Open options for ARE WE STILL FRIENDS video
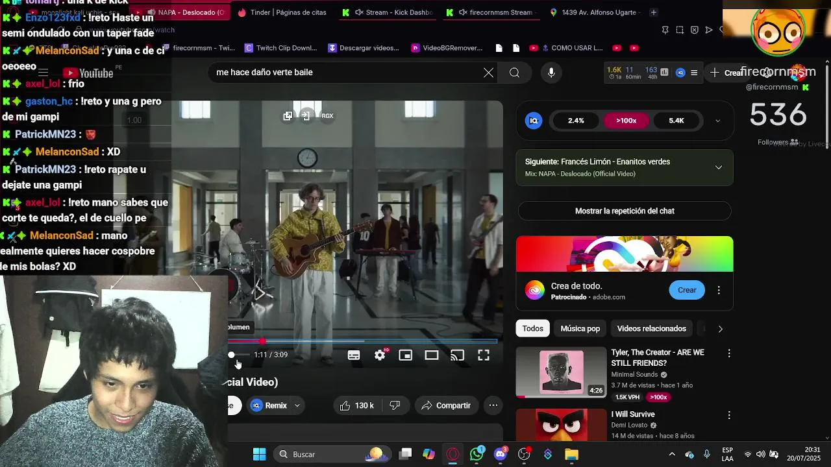 pos(729,353)
